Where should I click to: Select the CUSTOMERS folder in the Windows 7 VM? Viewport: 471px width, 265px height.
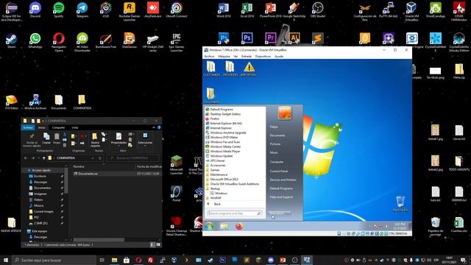(211, 68)
